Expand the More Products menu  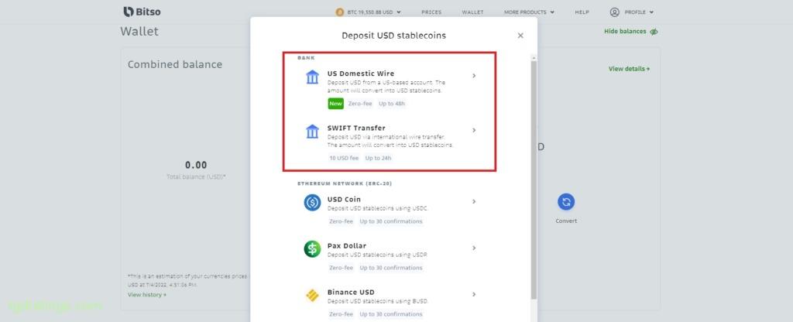pos(529,12)
